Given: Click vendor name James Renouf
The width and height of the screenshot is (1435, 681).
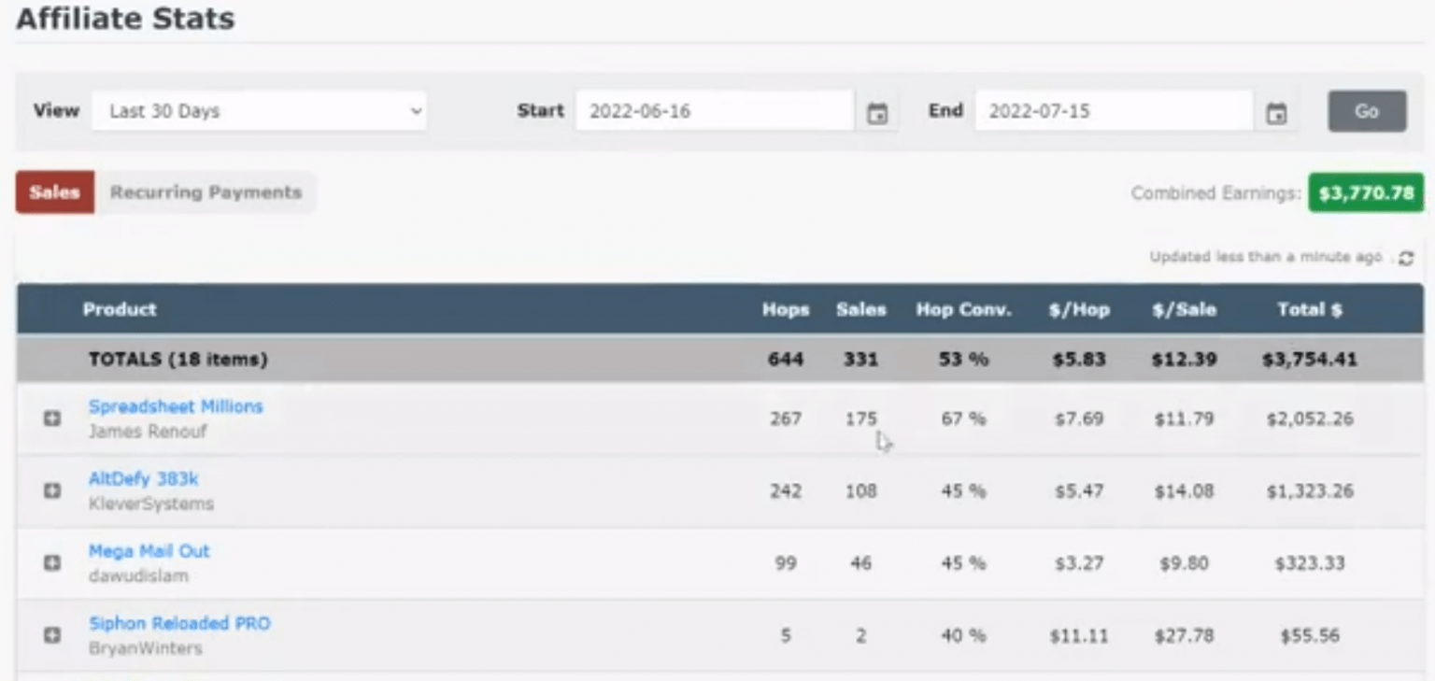Looking at the screenshot, I should tap(148, 432).
